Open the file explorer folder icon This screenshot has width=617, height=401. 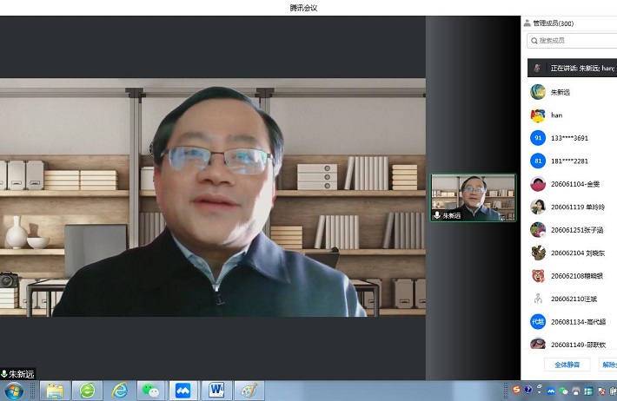coord(55,391)
